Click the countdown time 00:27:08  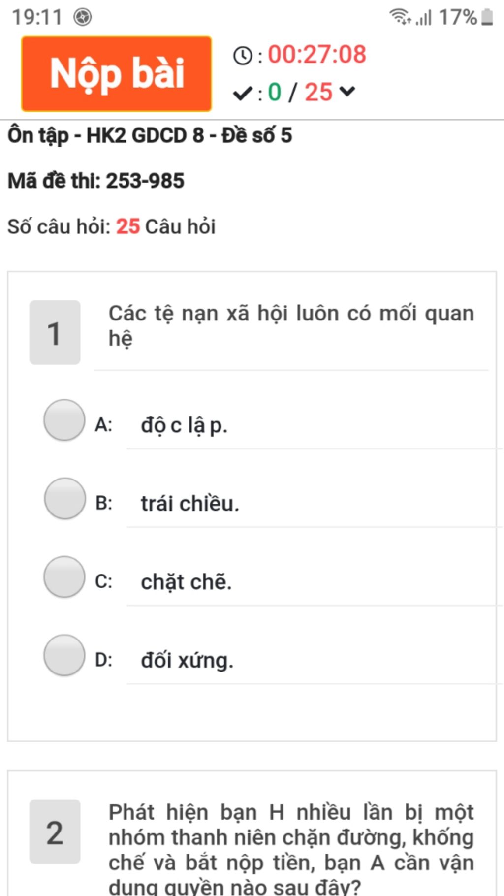(x=317, y=54)
